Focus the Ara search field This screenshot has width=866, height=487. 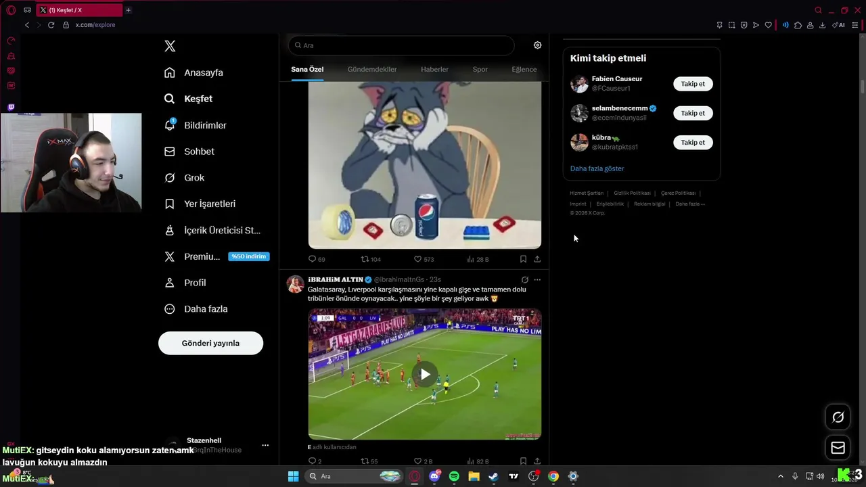(x=401, y=45)
